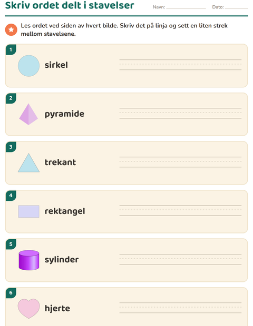This screenshot has width=253, height=326.
Task: Click the orange star instruction icon
Action: click(x=11, y=29)
